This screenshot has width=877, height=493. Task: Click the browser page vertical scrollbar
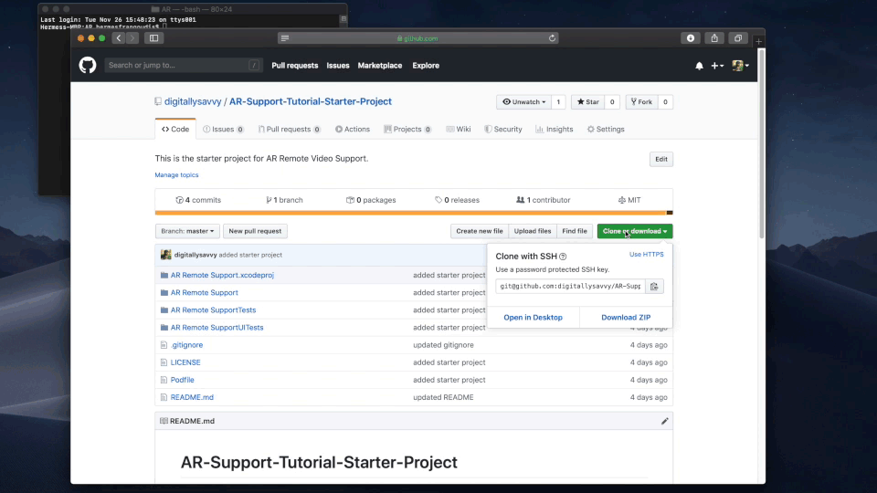761,143
